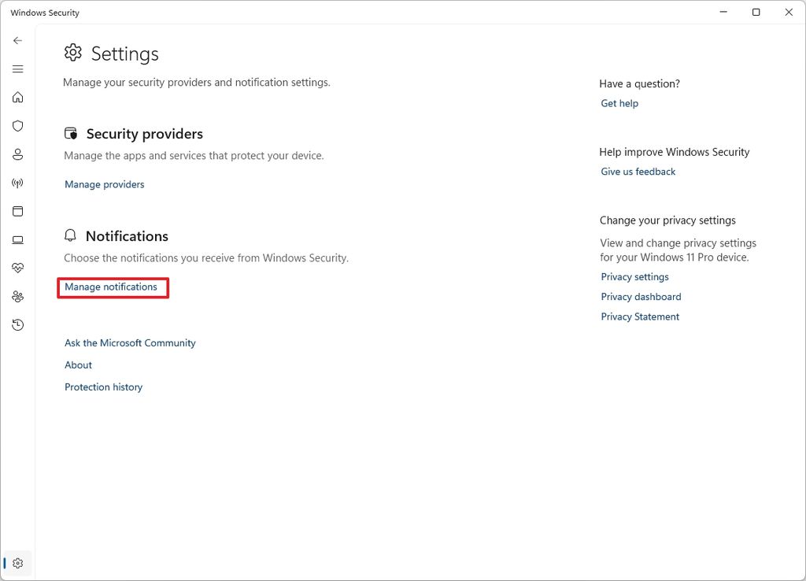Open Manage providers
Screen dimensions: 806x581
104,184
